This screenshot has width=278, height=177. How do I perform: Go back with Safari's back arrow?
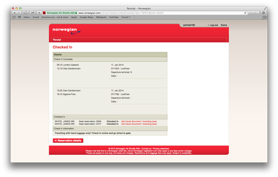[15, 13]
